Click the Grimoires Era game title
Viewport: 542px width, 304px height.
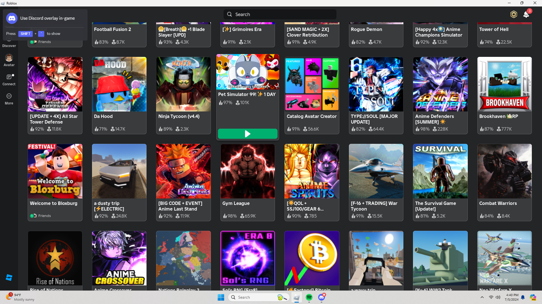pyautogui.click(x=242, y=29)
